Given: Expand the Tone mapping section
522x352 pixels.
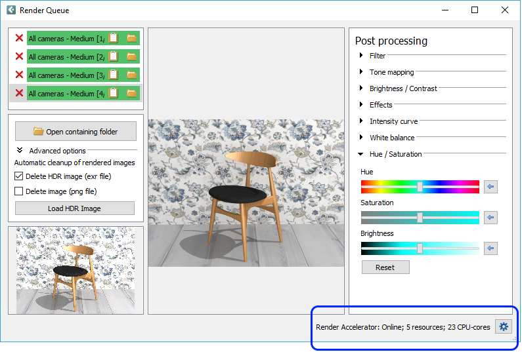Looking at the screenshot, I should [x=361, y=71].
